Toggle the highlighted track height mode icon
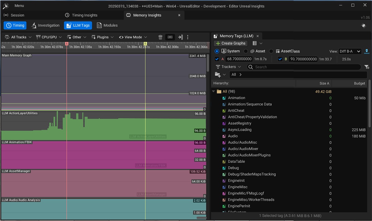Viewport: 372px width, 221px height. click(x=170, y=37)
